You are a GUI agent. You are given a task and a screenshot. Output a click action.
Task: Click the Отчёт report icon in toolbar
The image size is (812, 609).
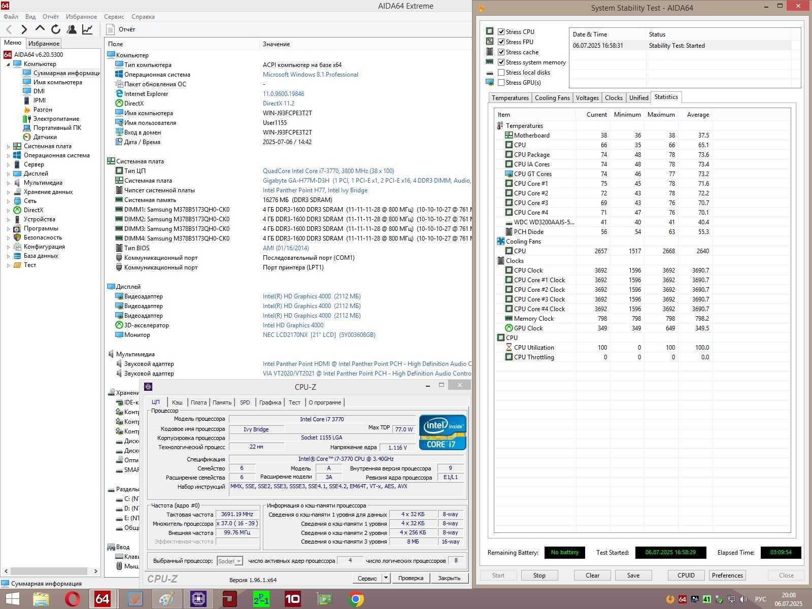(111, 29)
